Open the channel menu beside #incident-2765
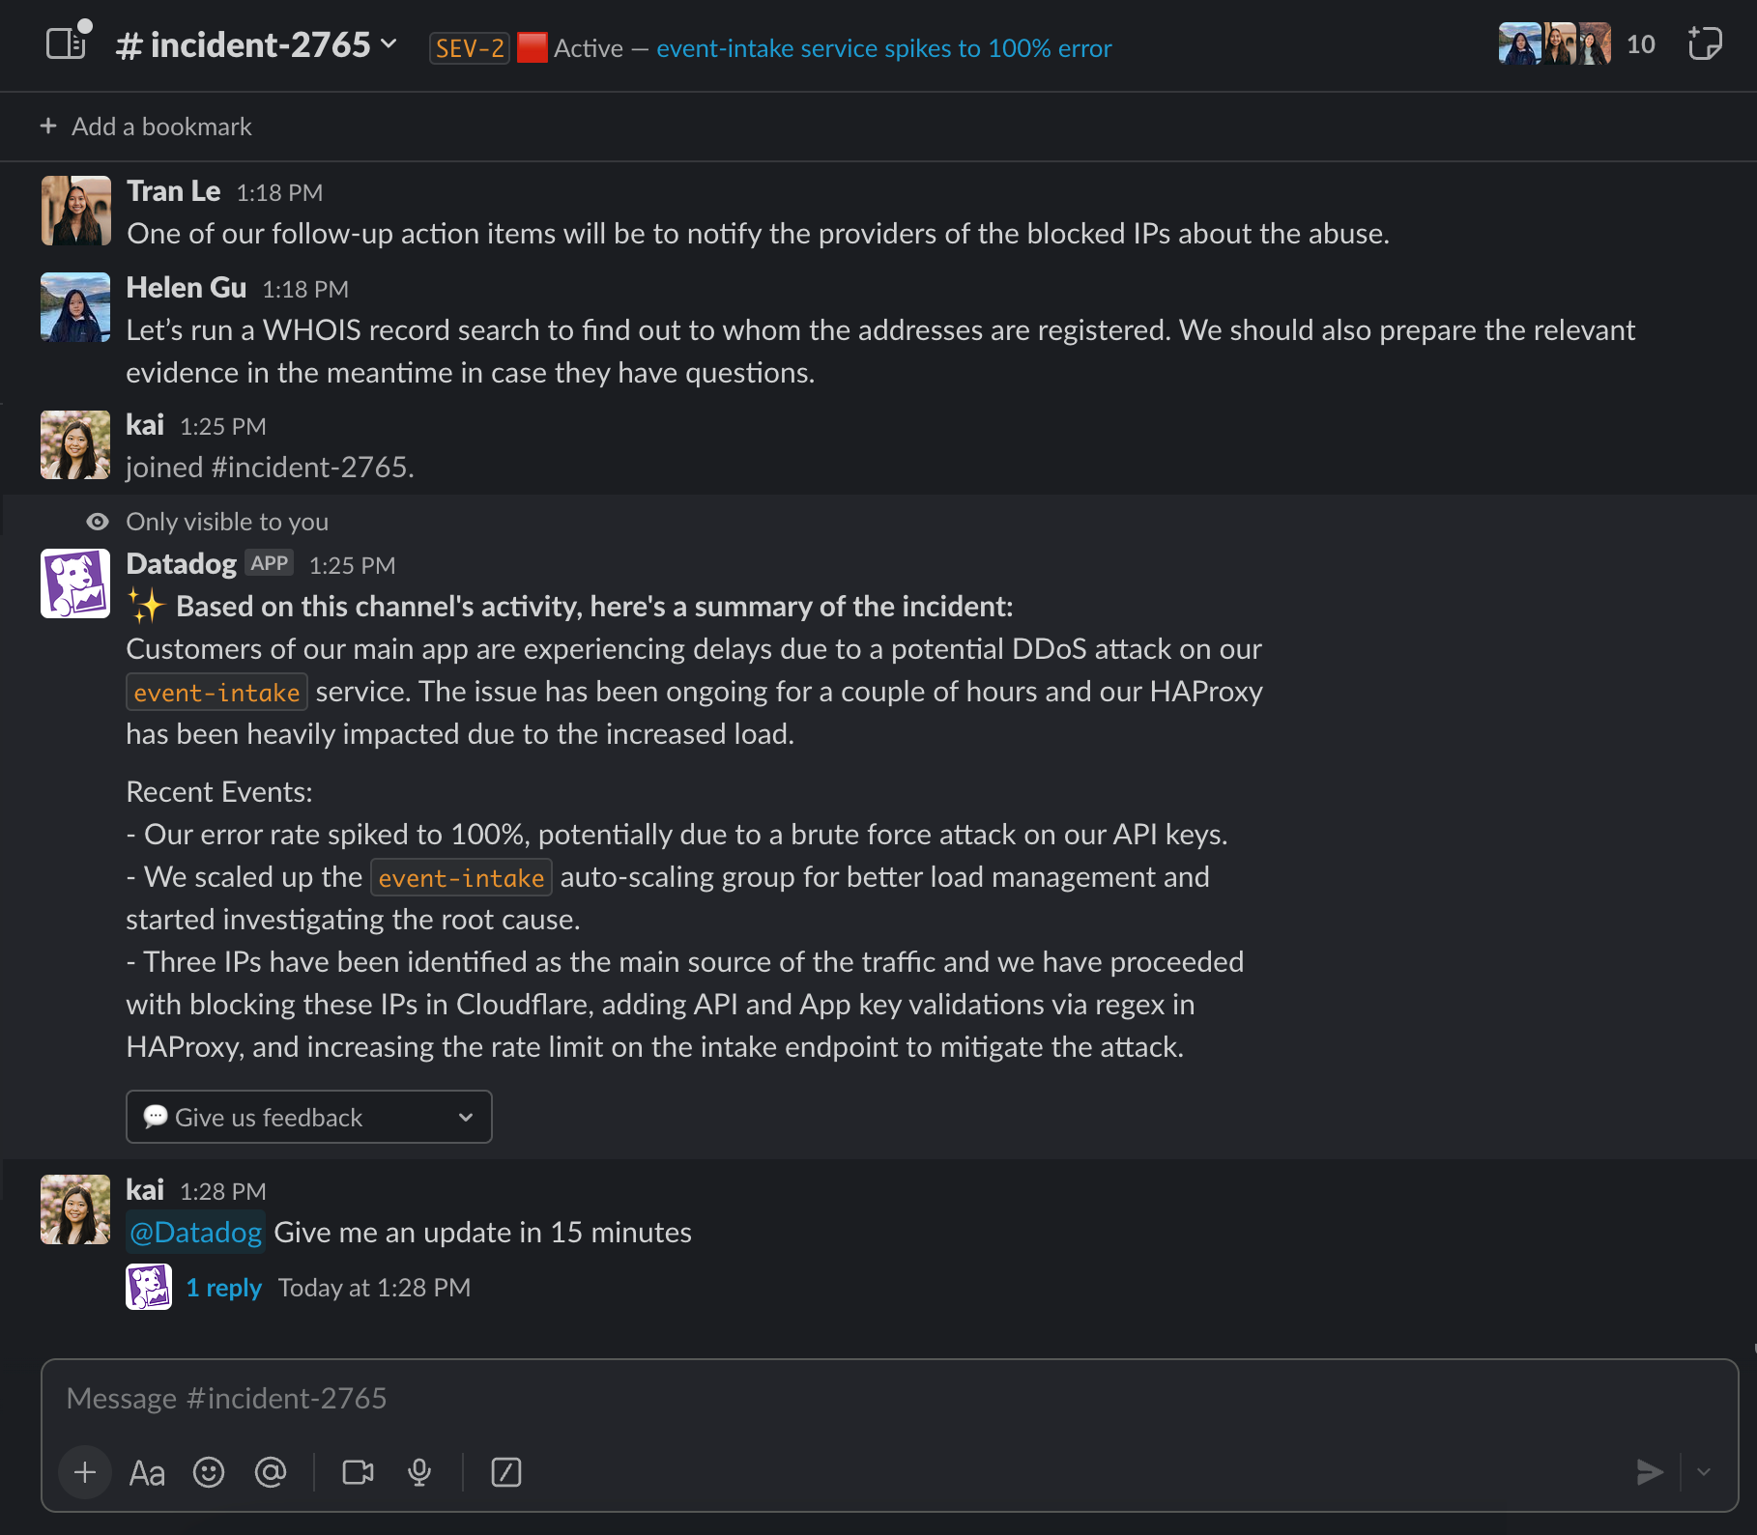The image size is (1757, 1535). (x=389, y=44)
